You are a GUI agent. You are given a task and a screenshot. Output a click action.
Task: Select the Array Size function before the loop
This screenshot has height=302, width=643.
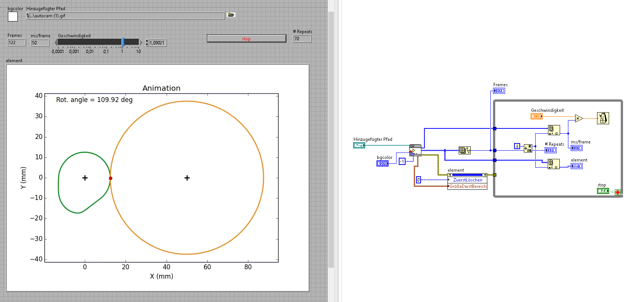tap(464, 151)
